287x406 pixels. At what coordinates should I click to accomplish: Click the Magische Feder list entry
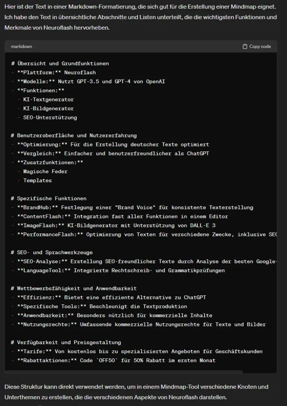click(x=45, y=172)
